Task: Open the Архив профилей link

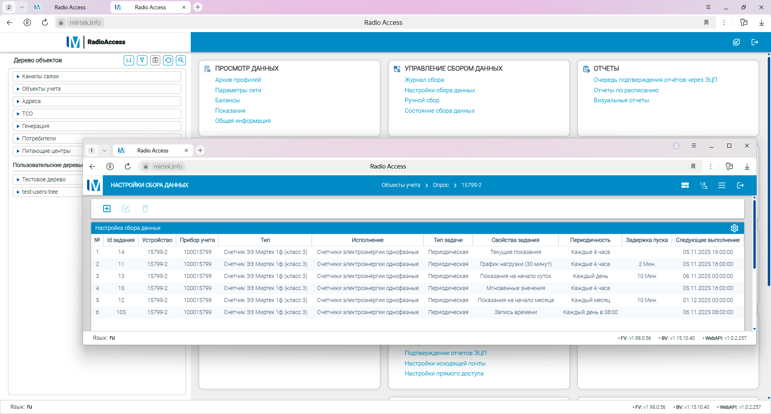Action: [238, 80]
